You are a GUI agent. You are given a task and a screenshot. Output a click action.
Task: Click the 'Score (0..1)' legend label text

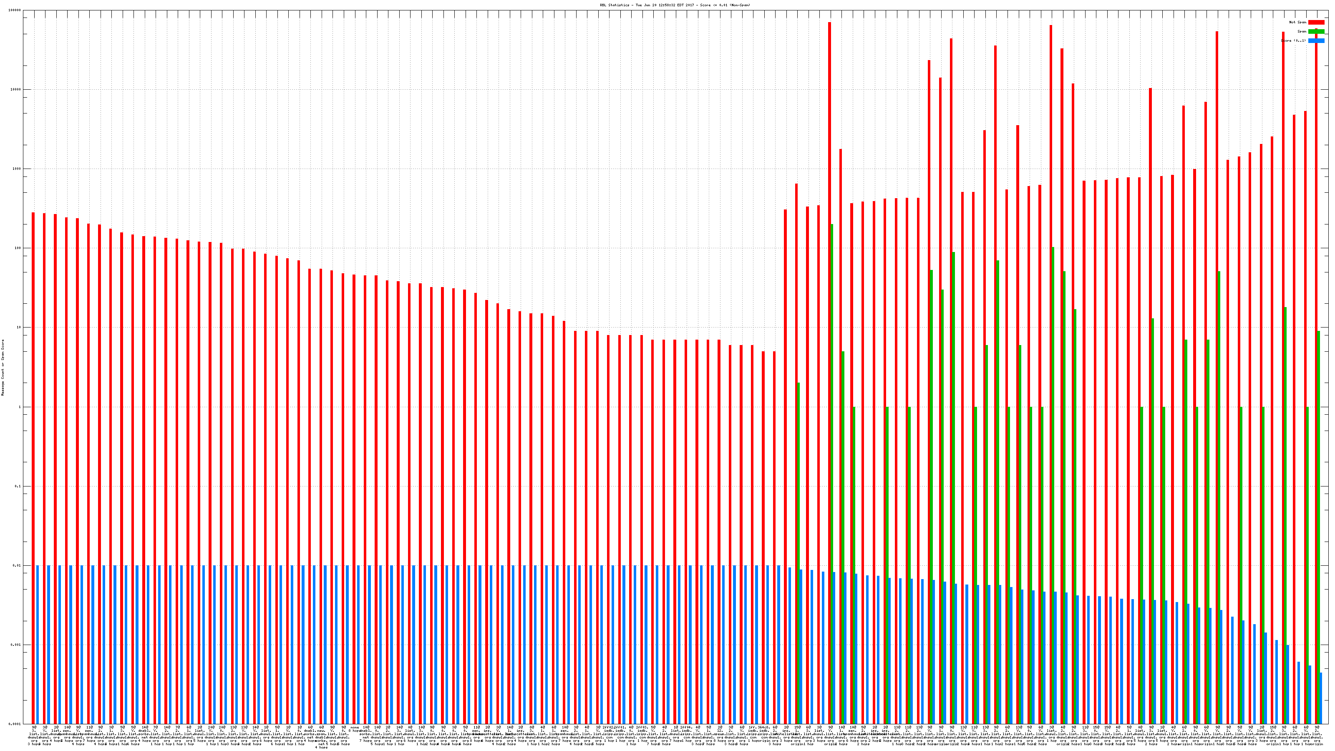pyautogui.click(x=1293, y=40)
